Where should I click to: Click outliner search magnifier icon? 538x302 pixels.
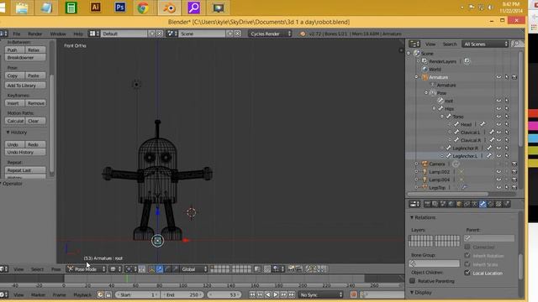(x=515, y=44)
